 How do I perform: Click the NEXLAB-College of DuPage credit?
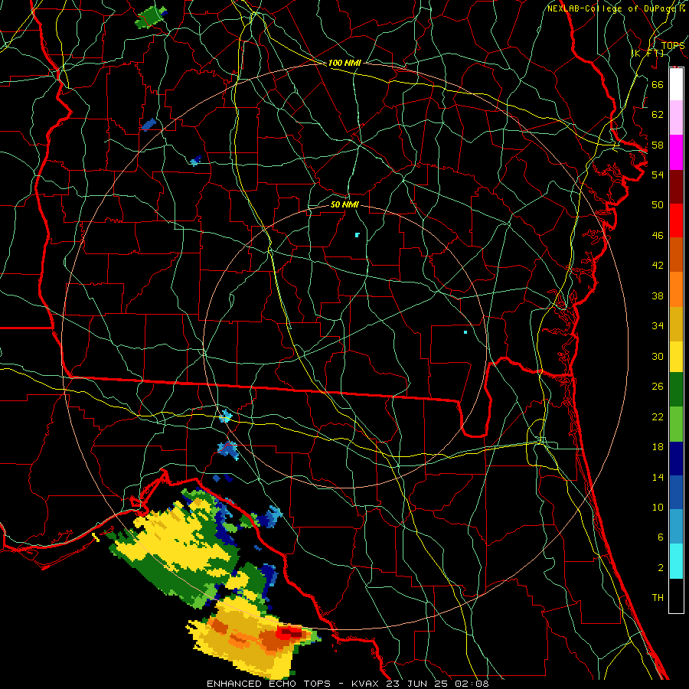coord(616,8)
